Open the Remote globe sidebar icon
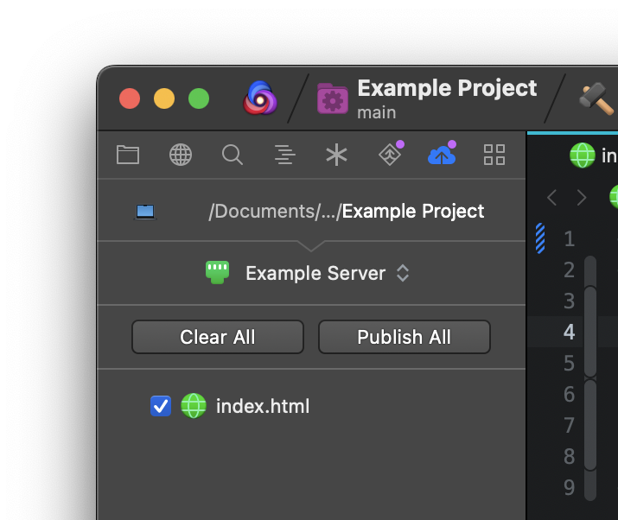Screen dimensions: 618x520 pyautogui.click(x=181, y=155)
